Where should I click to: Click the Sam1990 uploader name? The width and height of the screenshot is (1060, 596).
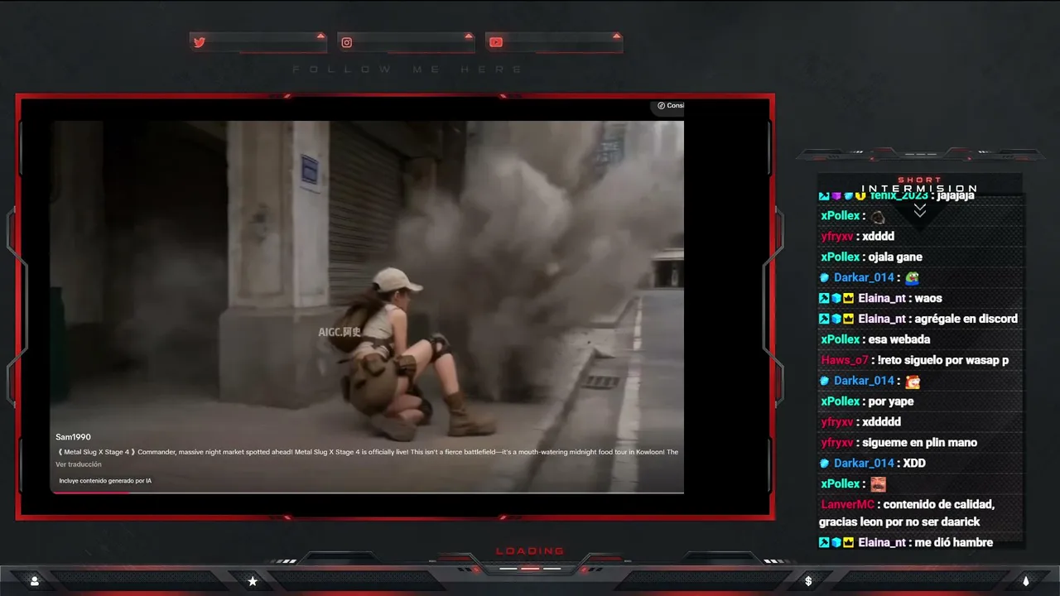point(73,437)
